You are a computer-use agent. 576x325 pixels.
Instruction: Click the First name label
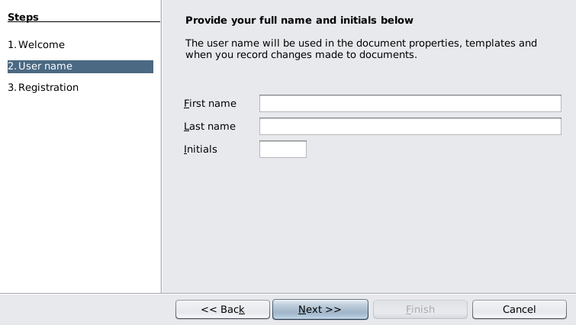click(210, 104)
